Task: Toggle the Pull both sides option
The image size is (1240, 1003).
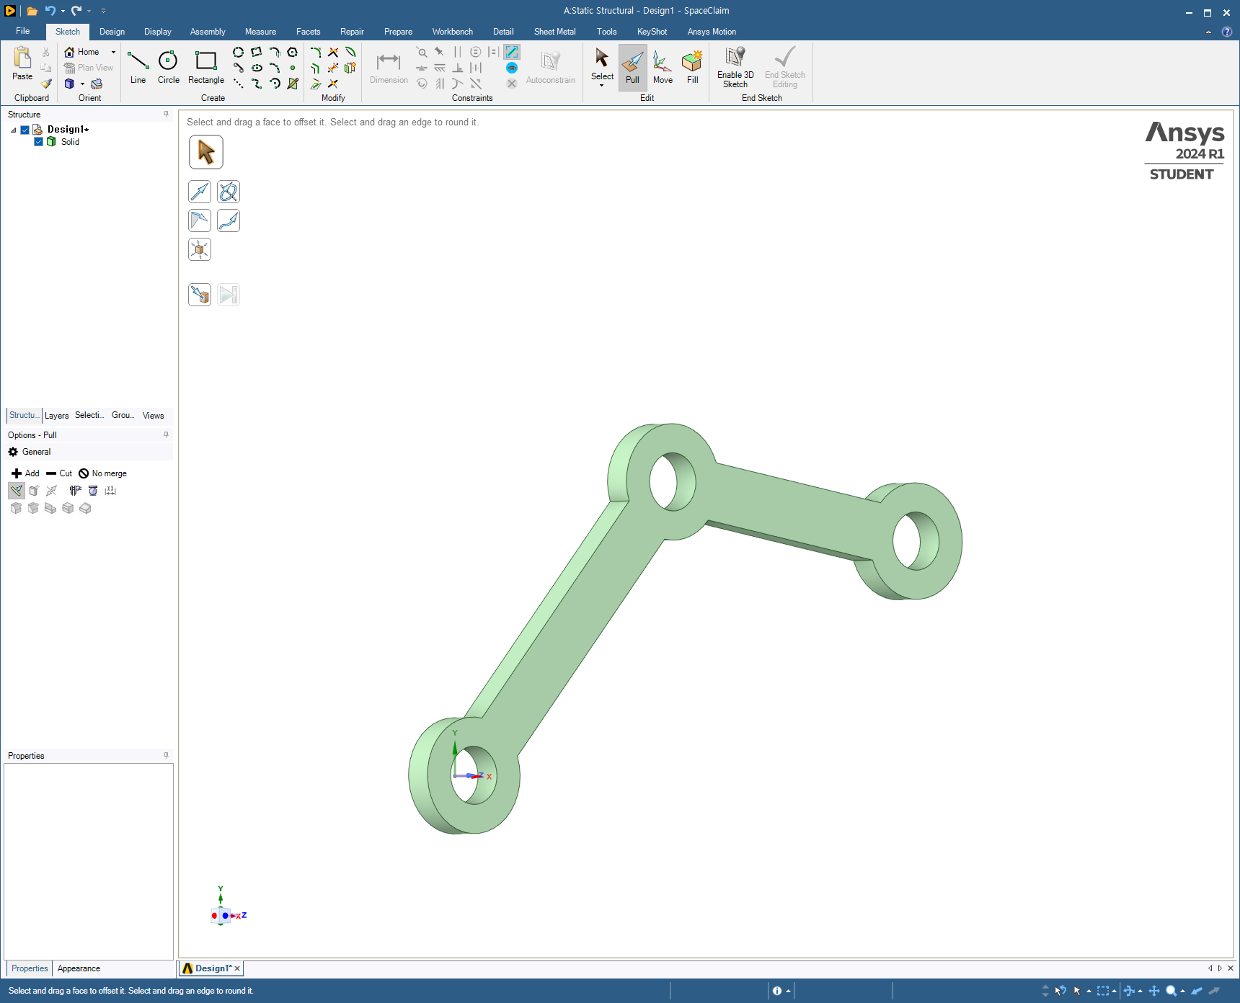Action: click(x=51, y=491)
